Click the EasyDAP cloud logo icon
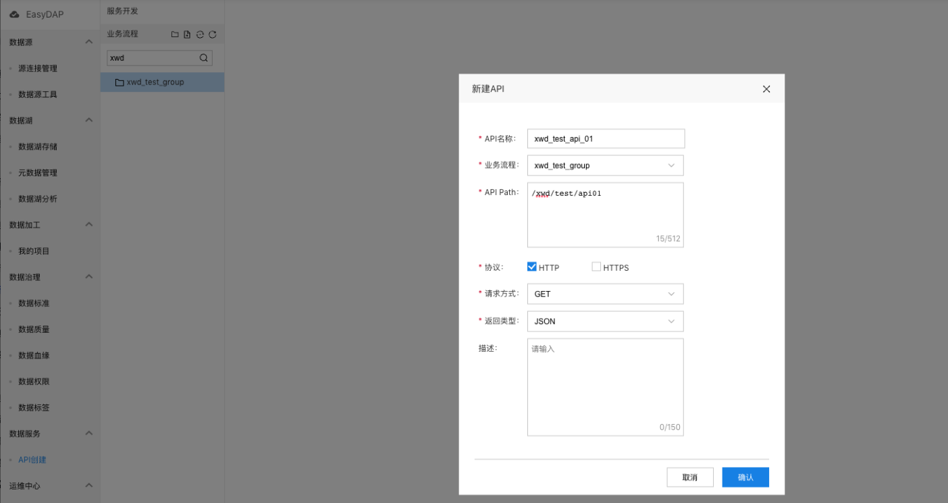The height and width of the screenshot is (503, 948). pos(14,14)
